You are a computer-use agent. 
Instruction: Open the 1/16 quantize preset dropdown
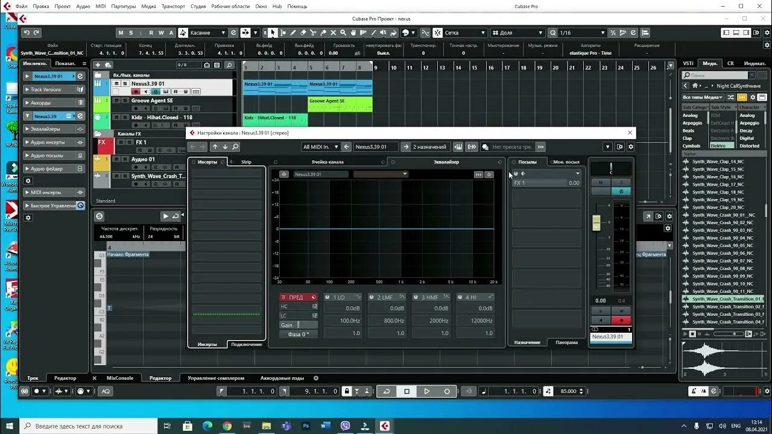click(582, 33)
